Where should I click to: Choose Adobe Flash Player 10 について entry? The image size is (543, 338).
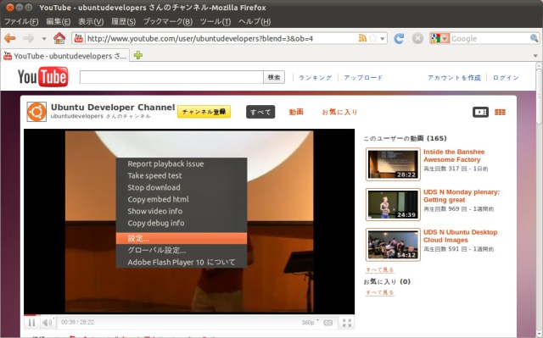click(182, 262)
